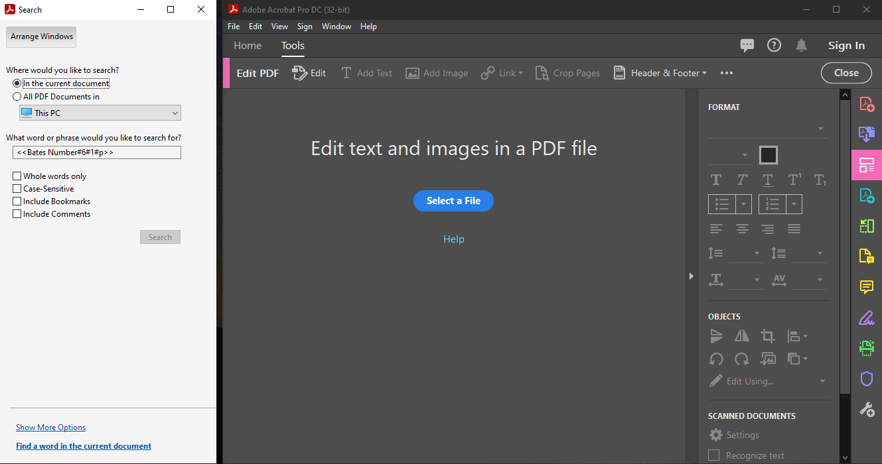Open the This PC location dropdown

coord(100,113)
